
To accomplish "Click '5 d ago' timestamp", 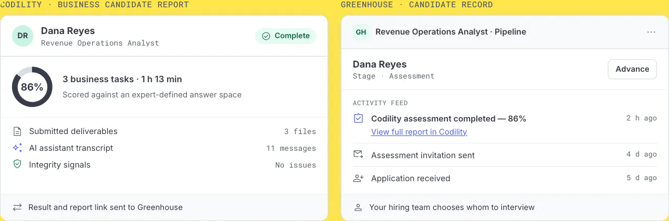I will pyautogui.click(x=642, y=178).
